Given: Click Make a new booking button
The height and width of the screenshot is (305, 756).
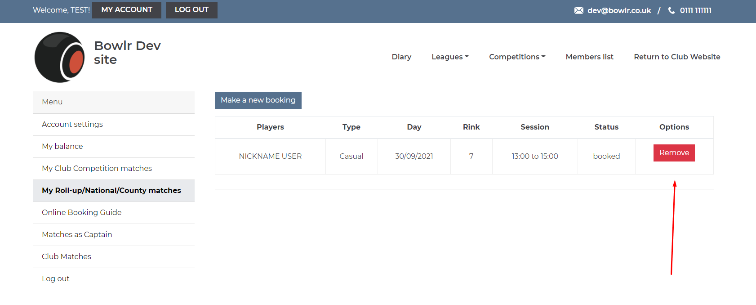Looking at the screenshot, I should pyautogui.click(x=258, y=100).
